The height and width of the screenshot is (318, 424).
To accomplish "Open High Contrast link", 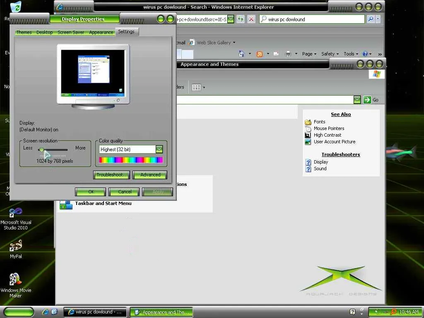I will [x=328, y=135].
